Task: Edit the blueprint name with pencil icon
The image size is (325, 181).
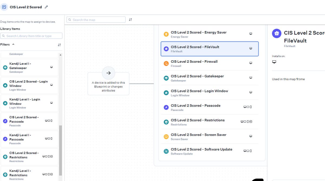Action: pyautogui.click(x=46, y=7)
